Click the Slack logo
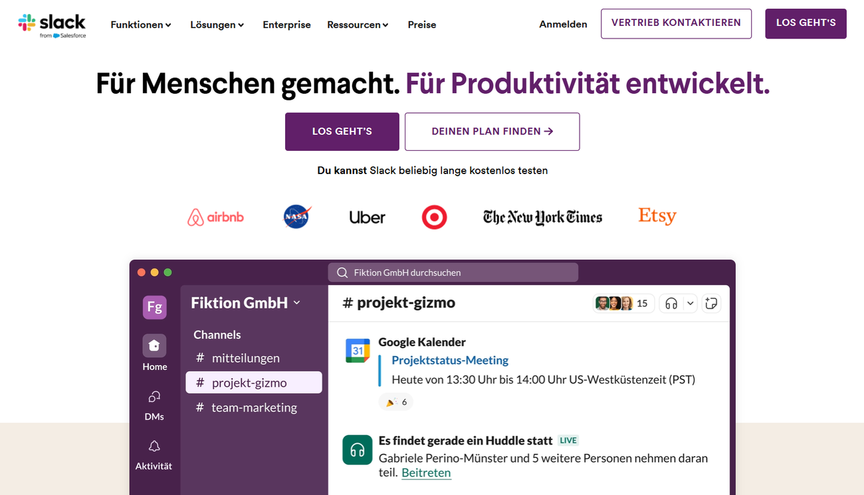This screenshot has height=495, width=864. pos(52,22)
